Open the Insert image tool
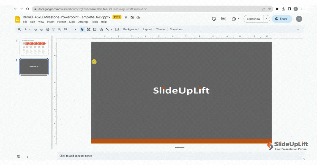Screen dimensions: 317x165 95,29
